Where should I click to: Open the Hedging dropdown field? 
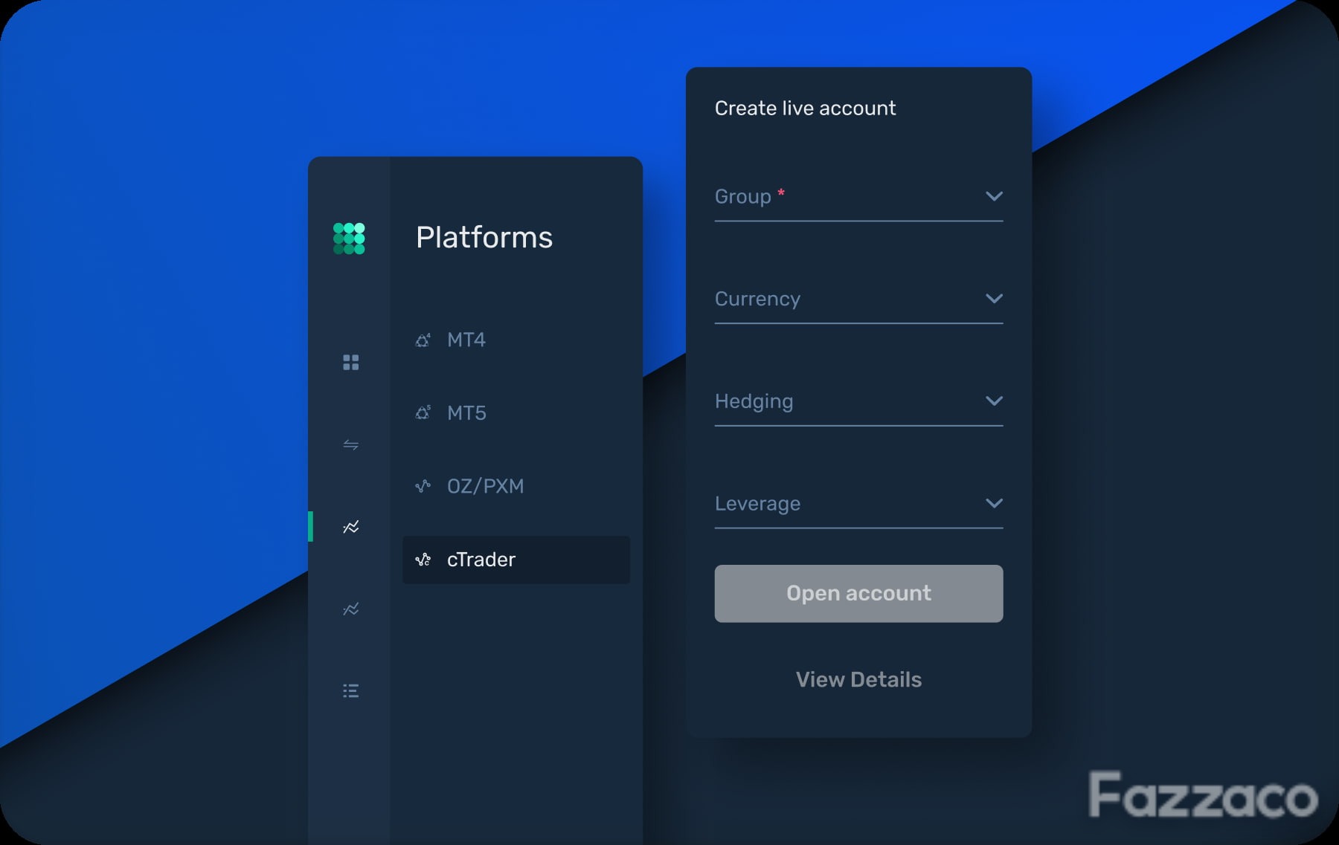[858, 402]
